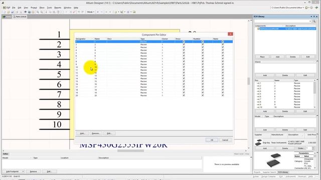Click the new document toolbar icon
Image resolution: width=321 pixels, height=180 pixels.
click(5, 12)
